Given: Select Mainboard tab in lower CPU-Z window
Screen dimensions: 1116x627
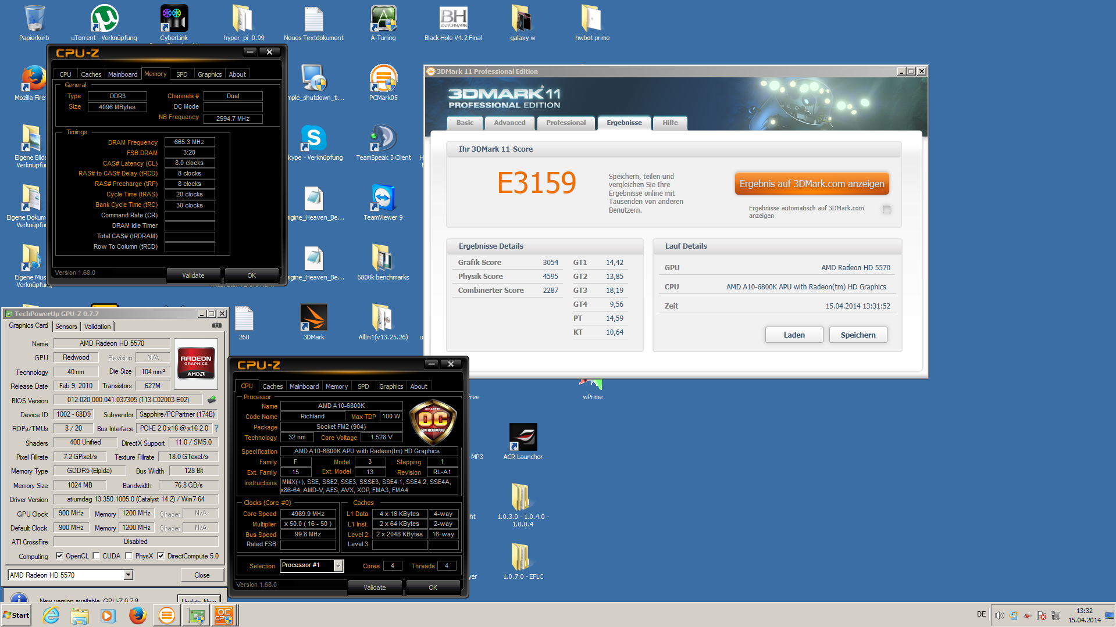Looking at the screenshot, I should (x=304, y=386).
